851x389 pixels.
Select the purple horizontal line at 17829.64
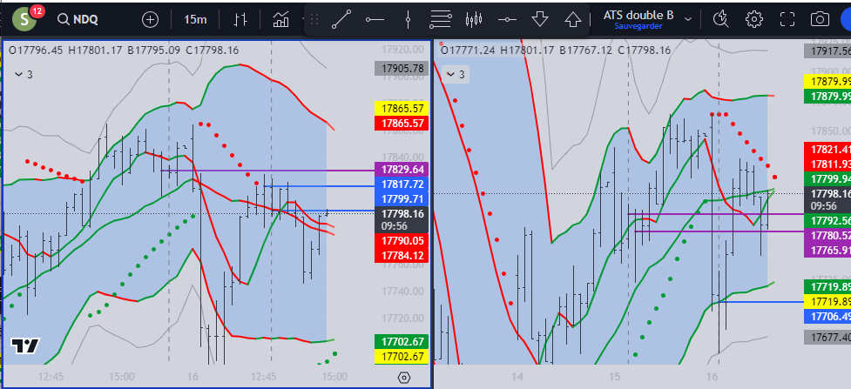[x=268, y=171]
